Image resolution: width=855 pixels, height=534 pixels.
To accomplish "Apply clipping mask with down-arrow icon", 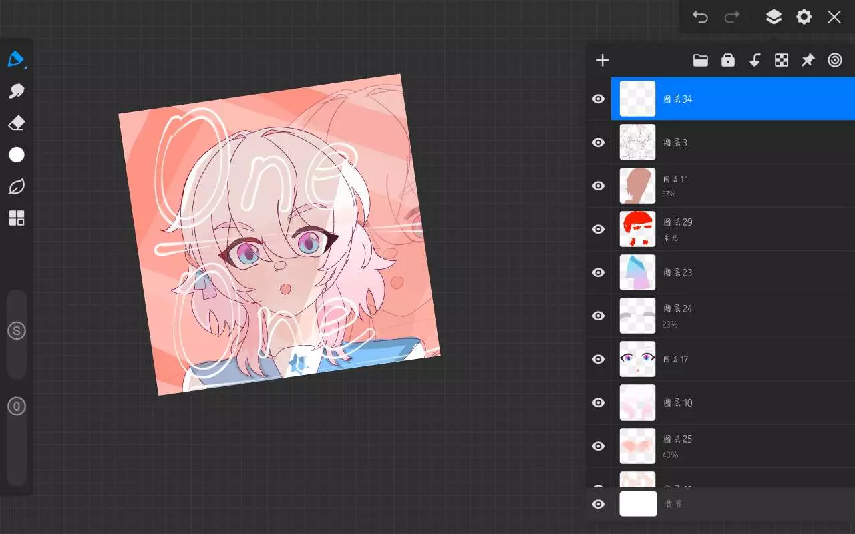I will 755,61.
